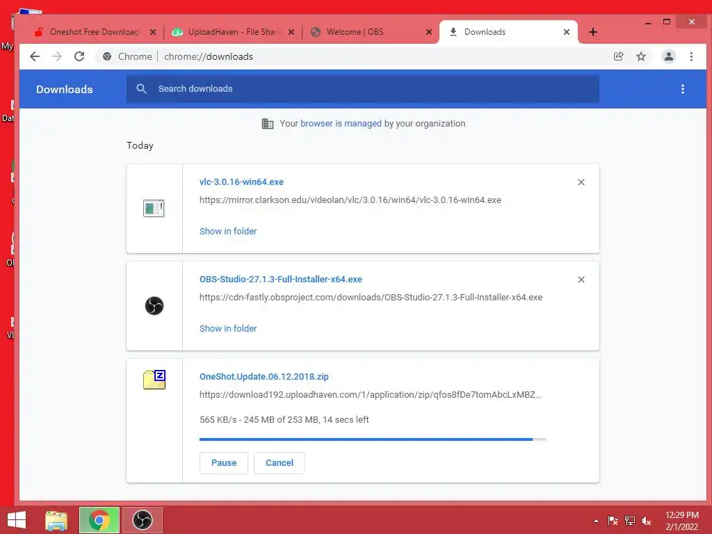Image resolution: width=712 pixels, height=534 pixels.
Task: Close the UploadHaven tab
Action: pos(291,32)
